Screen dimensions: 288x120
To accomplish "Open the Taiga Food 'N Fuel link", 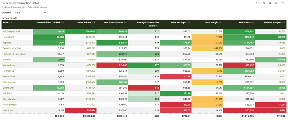I will (x=11, y=48).
